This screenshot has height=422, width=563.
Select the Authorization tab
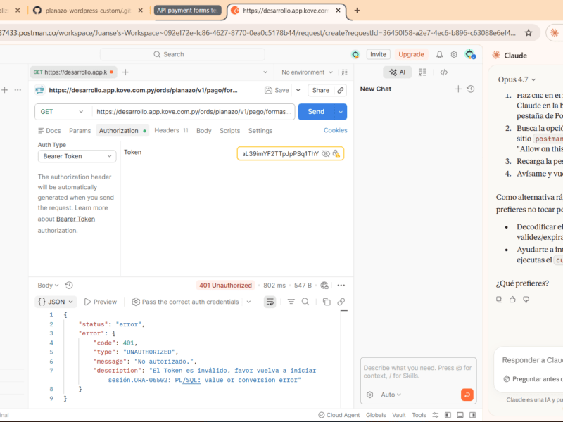[x=122, y=131]
